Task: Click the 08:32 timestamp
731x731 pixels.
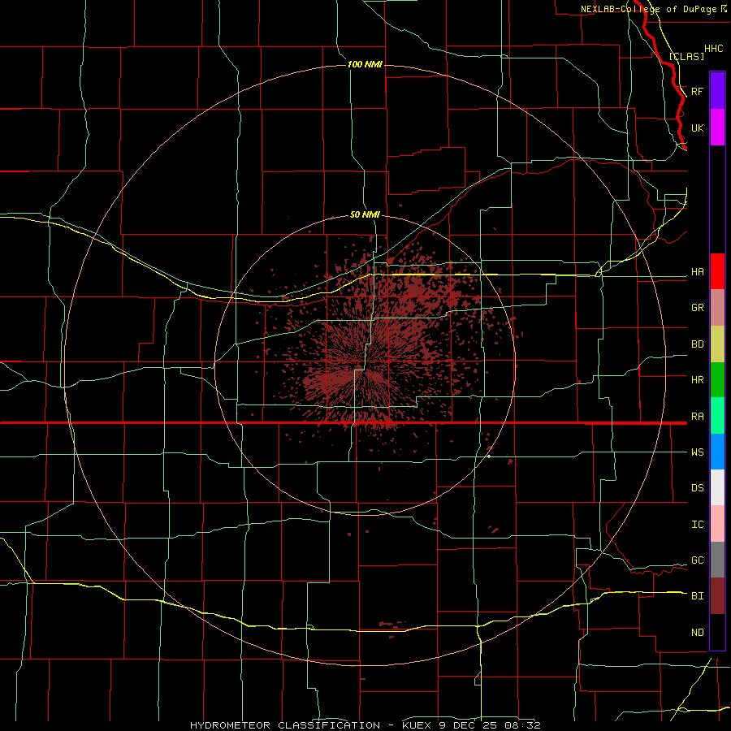Action: pos(522,725)
